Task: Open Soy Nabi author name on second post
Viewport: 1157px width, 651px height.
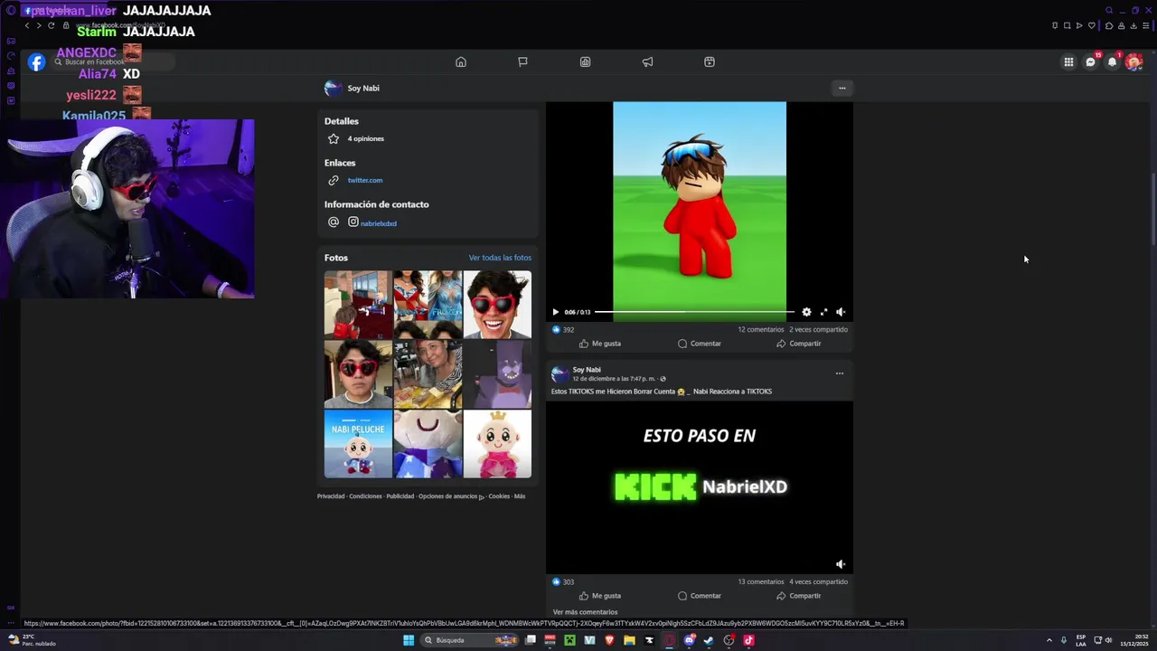Action: (587, 370)
